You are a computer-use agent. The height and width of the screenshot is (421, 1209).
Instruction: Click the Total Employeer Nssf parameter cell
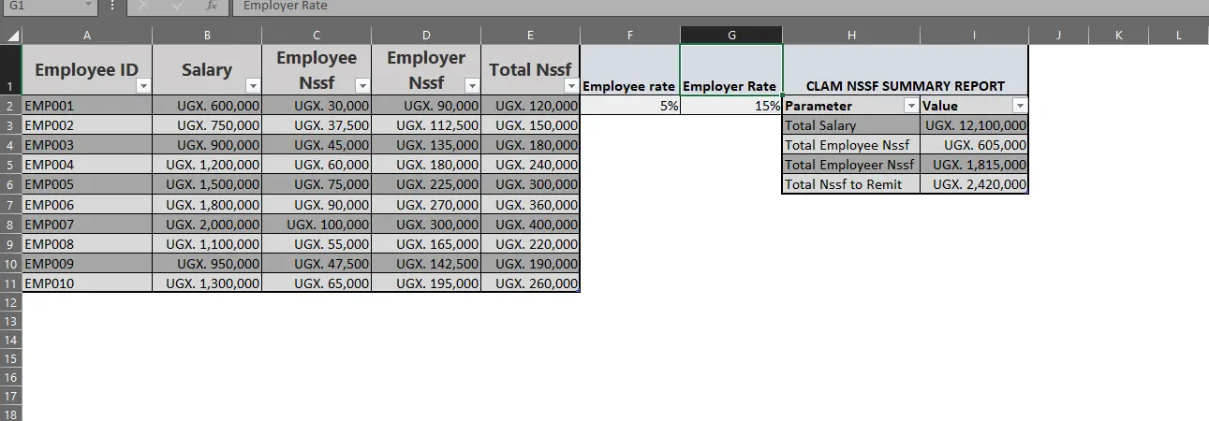[851, 165]
